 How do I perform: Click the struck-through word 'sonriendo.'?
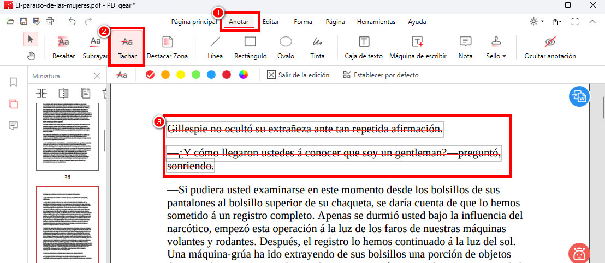[x=190, y=166]
